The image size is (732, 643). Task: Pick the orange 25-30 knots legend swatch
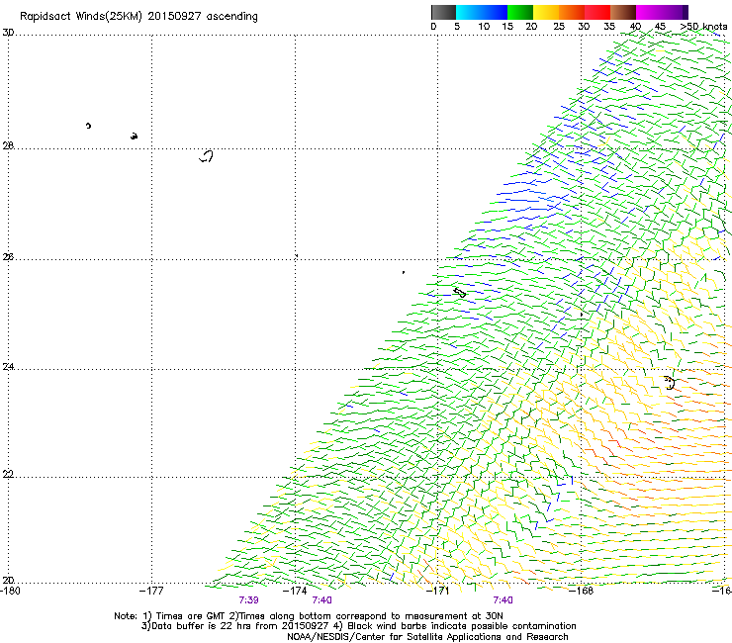click(572, 12)
